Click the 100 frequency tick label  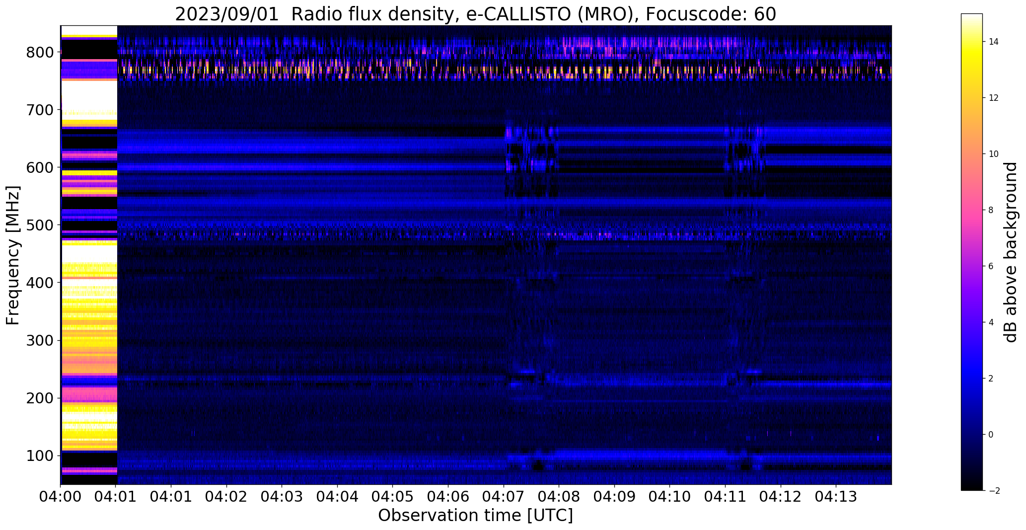40,455
